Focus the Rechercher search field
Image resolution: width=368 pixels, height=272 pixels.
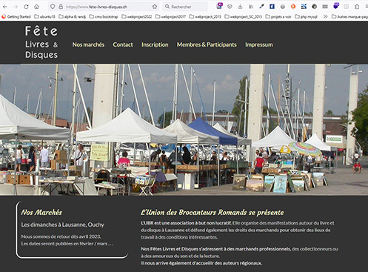185,7
